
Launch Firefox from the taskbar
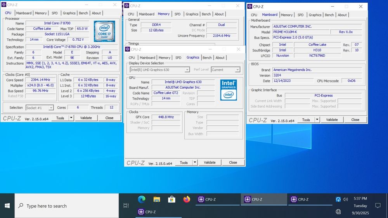pos(187,199)
